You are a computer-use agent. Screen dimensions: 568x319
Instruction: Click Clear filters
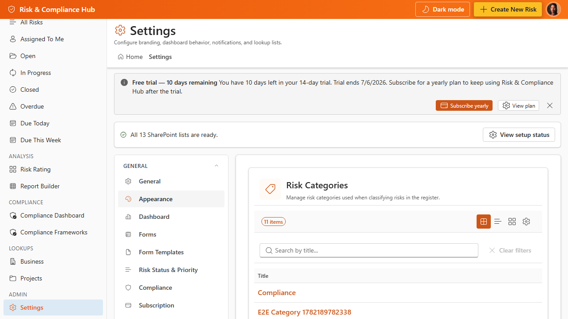tap(510, 250)
